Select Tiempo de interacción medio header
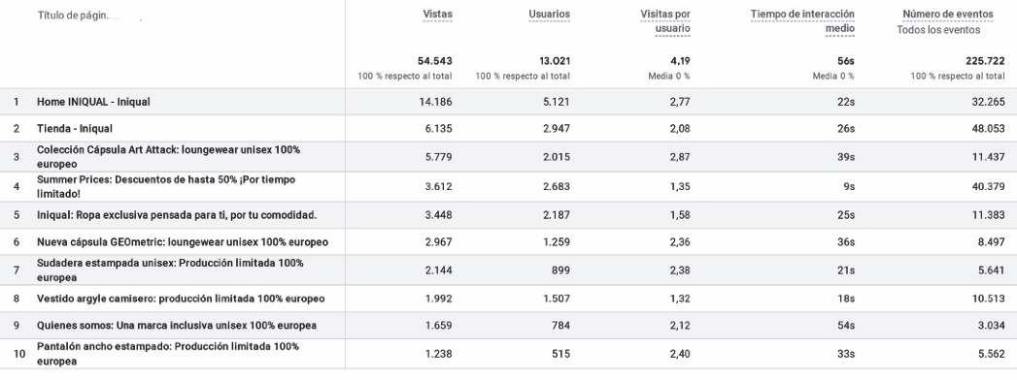Image resolution: width=1017 pixels, height=380 pixels. [x=803, y=21]
